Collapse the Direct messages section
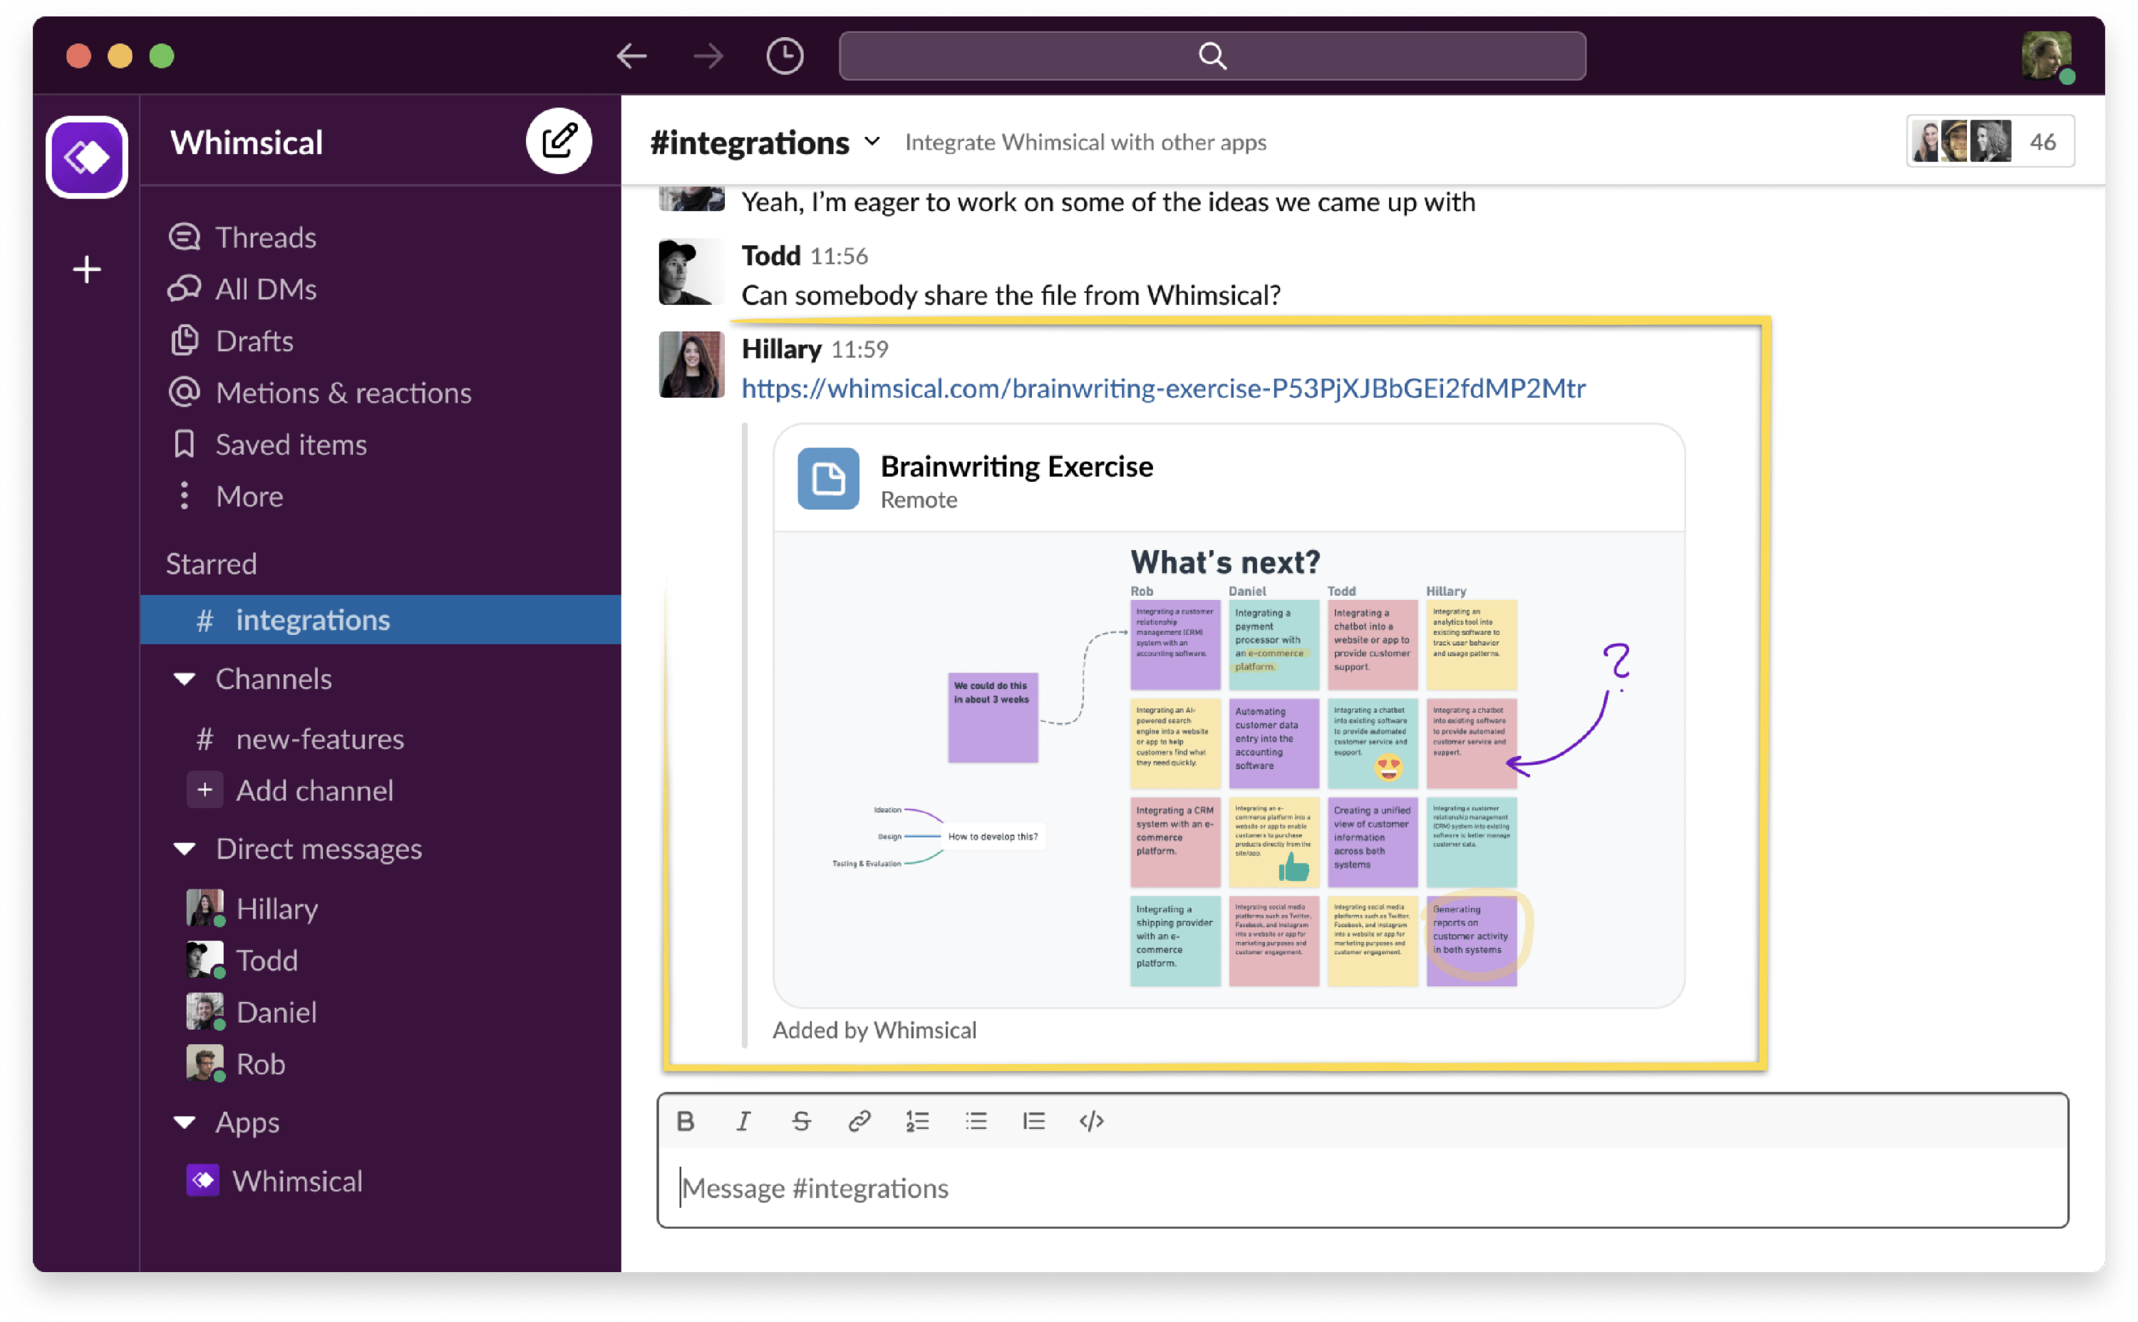Image resolution: width=2138 pixels, height=1322 pixels. (x=185, y=849)
